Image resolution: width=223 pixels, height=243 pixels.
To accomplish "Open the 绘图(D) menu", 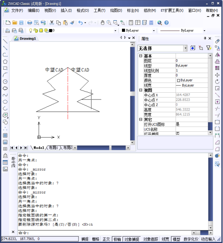I will coord(116,10).
